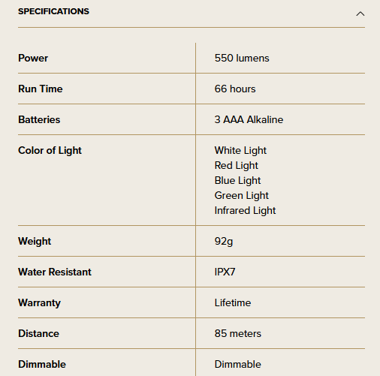Click the 66 hours value
The height and width of the screenshot is (376, 380).
point(235,89)
